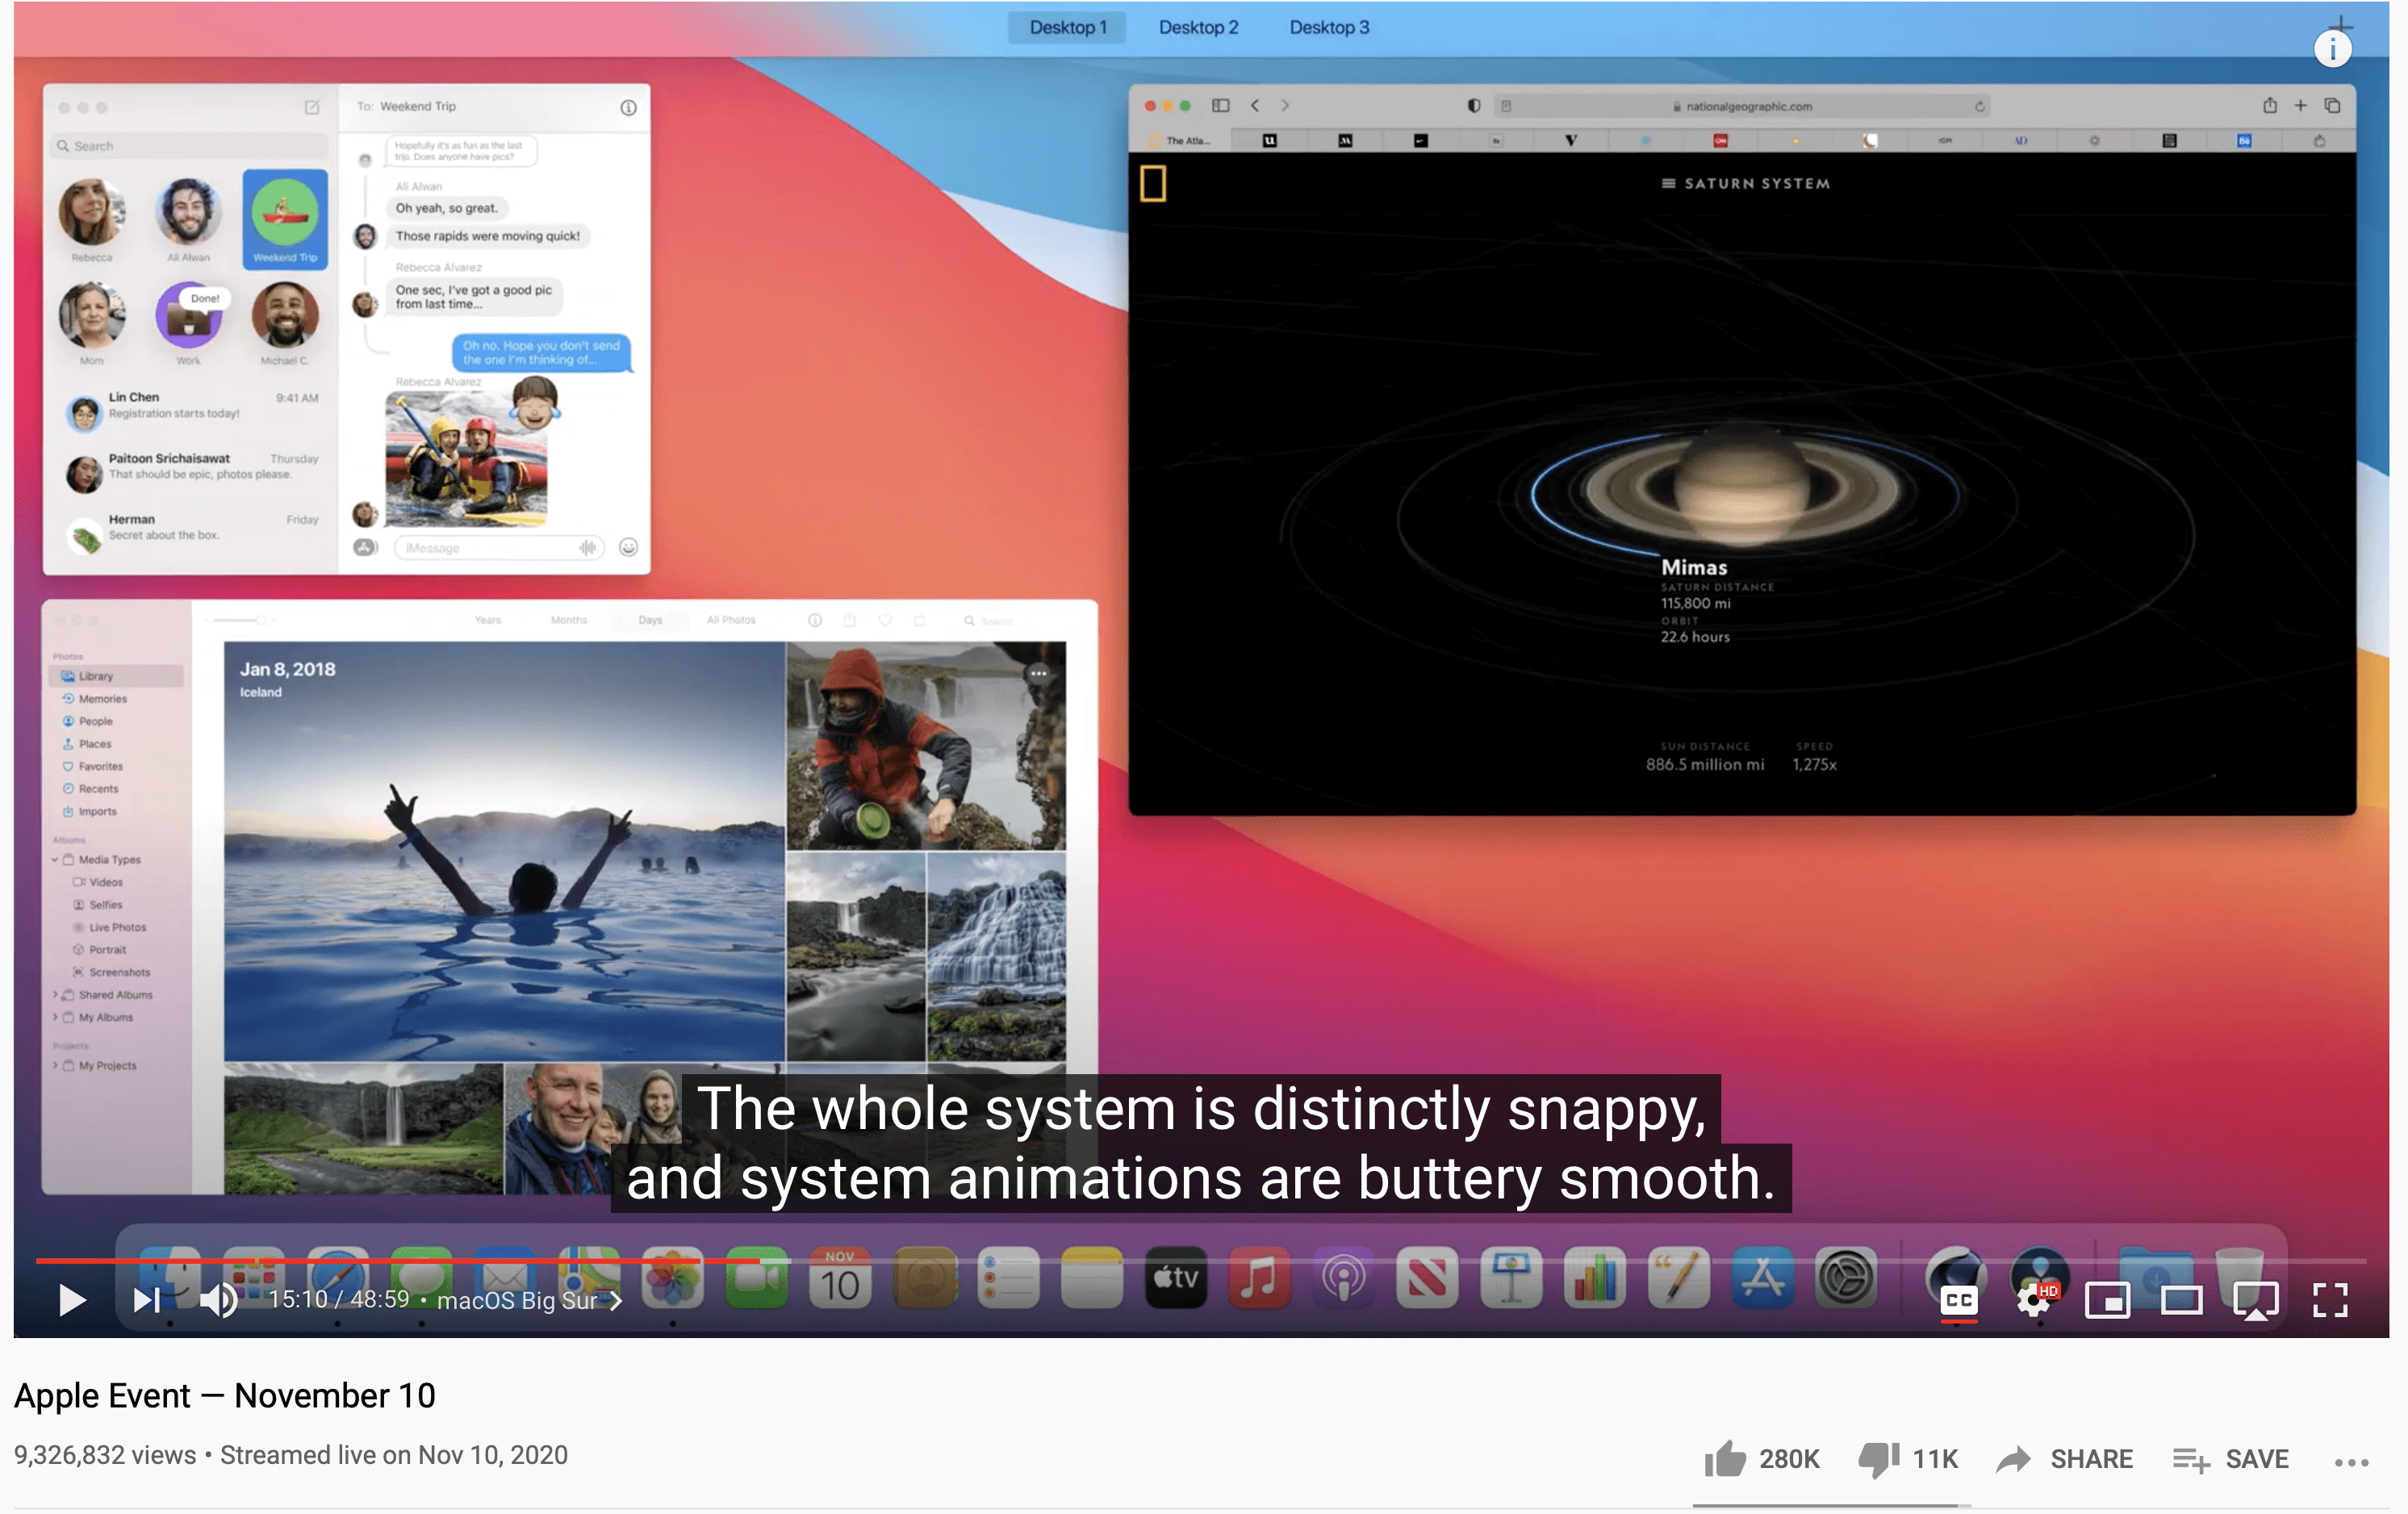
Task: Open FaceTime from the Dock
Action: point(757,1278)
